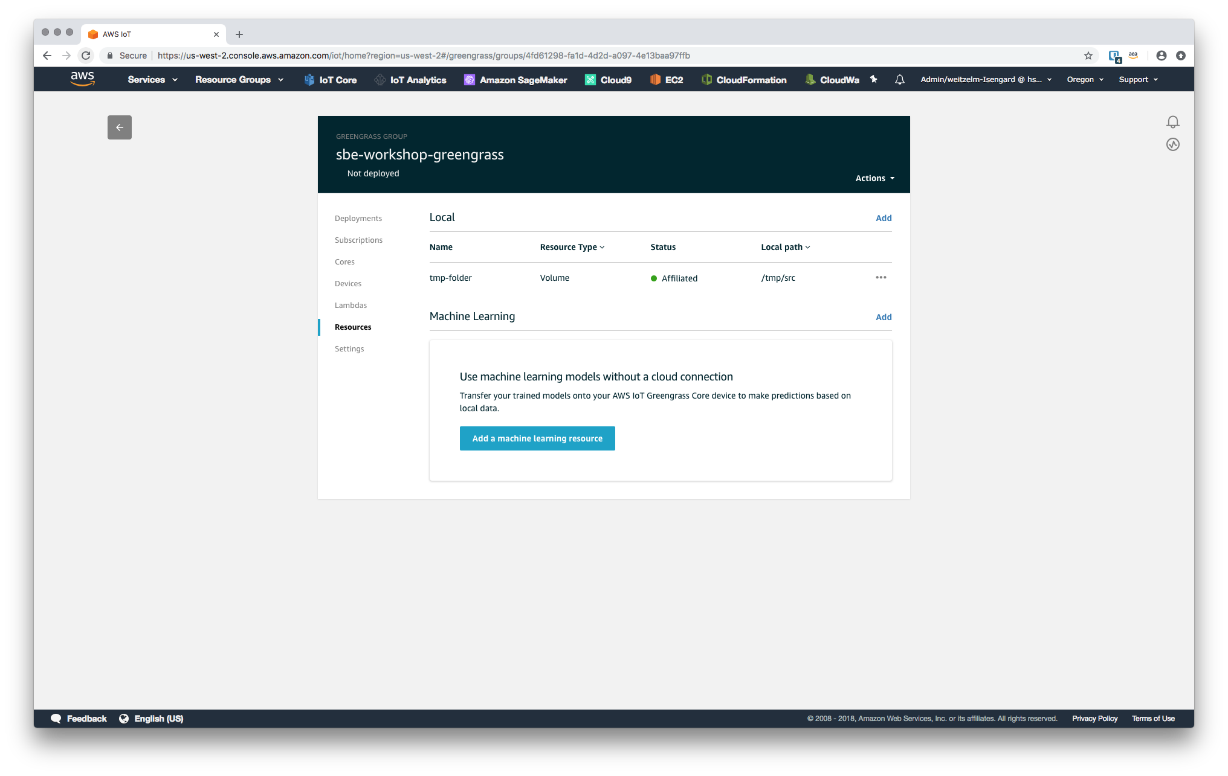This screenshot has height=776, width=1228.
Task: Sort by Local path column
Action: (785, 247)
